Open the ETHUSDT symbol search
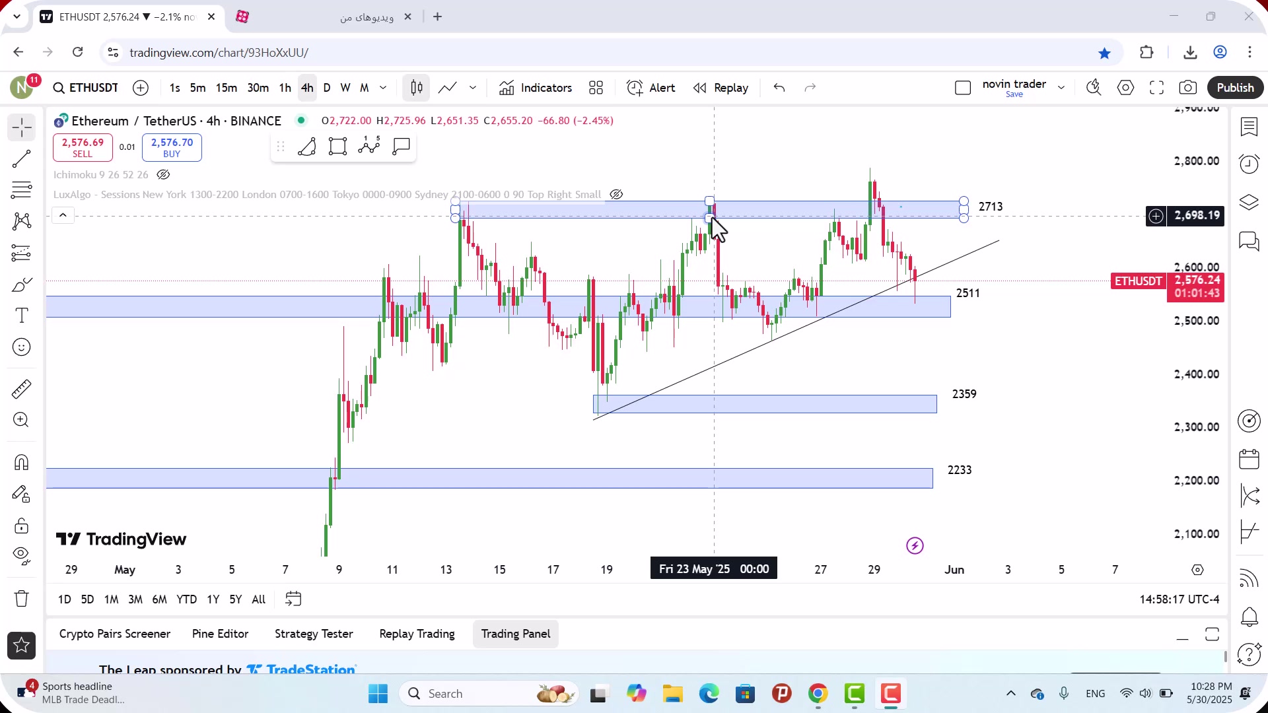Viewport: 1268px width, 713px height. [86, 88]
